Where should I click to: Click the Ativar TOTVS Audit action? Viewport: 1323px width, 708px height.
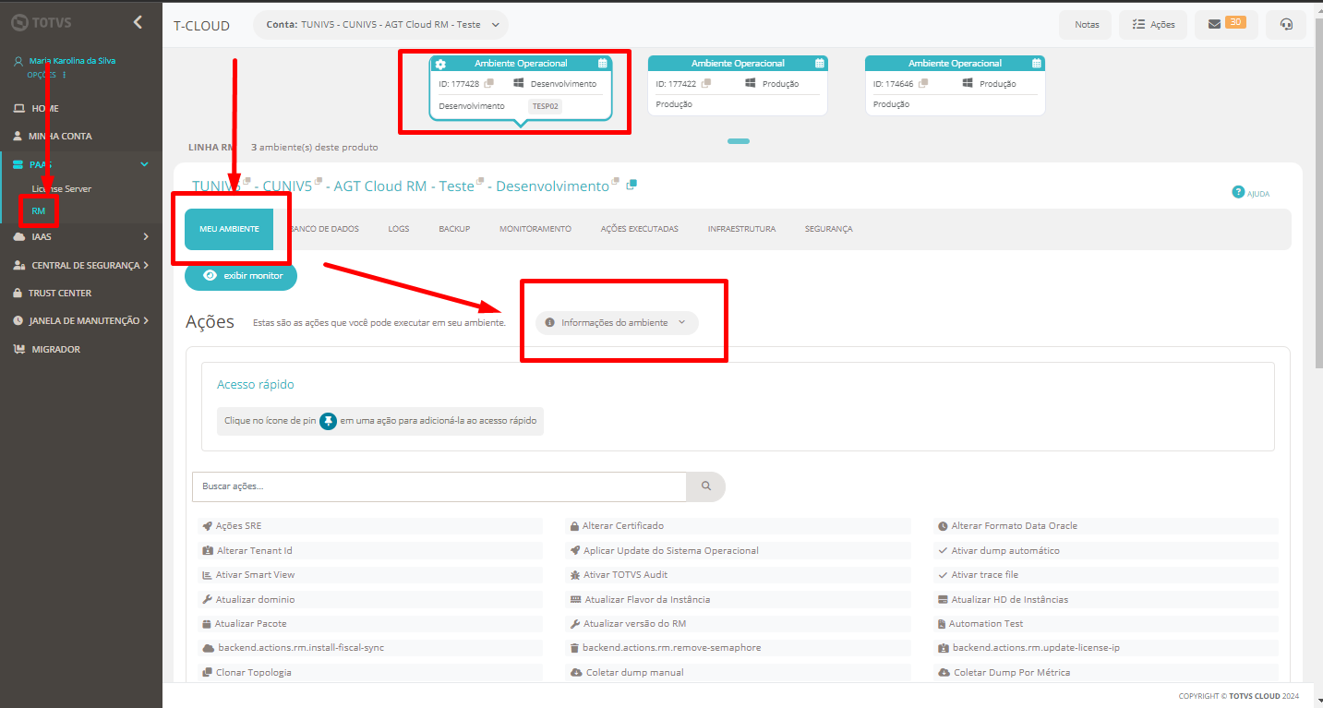point(738,575)
